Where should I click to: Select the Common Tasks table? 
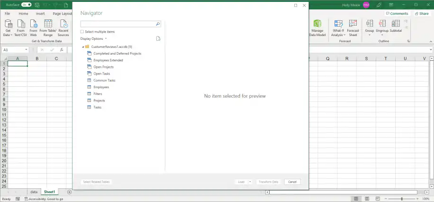coord(104,80)
